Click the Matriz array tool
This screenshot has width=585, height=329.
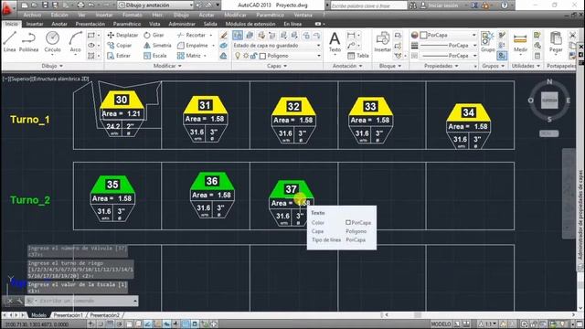pos(189,56)
